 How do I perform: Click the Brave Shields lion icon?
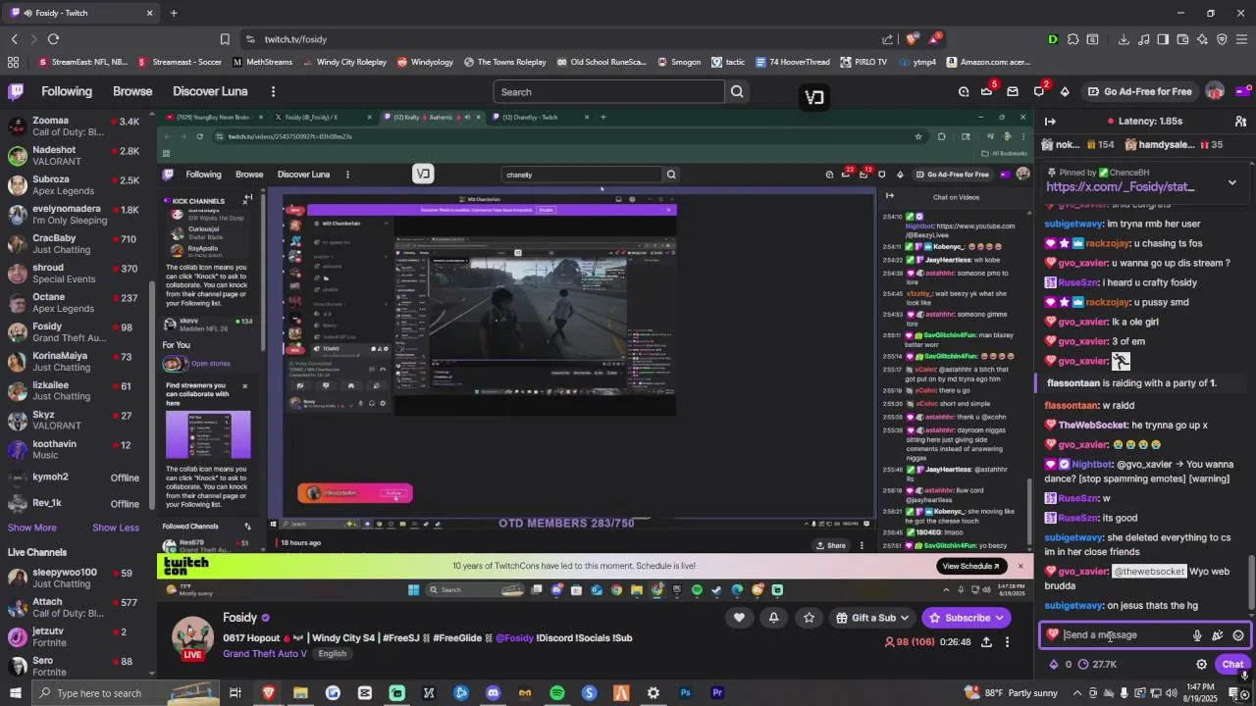912,39
